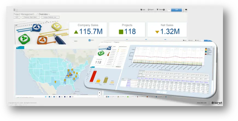Viewport: 238px width, 121px height.
Task: Expand the Project Management breadcrumb dropdown
Action: click(24, 14)
